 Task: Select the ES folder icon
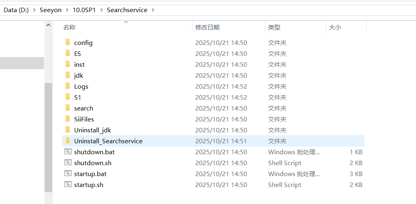68,53
